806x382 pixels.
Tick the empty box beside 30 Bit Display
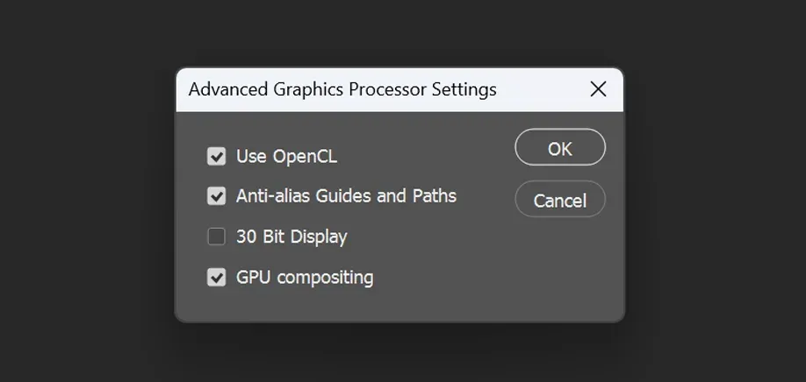pos(216,237)
